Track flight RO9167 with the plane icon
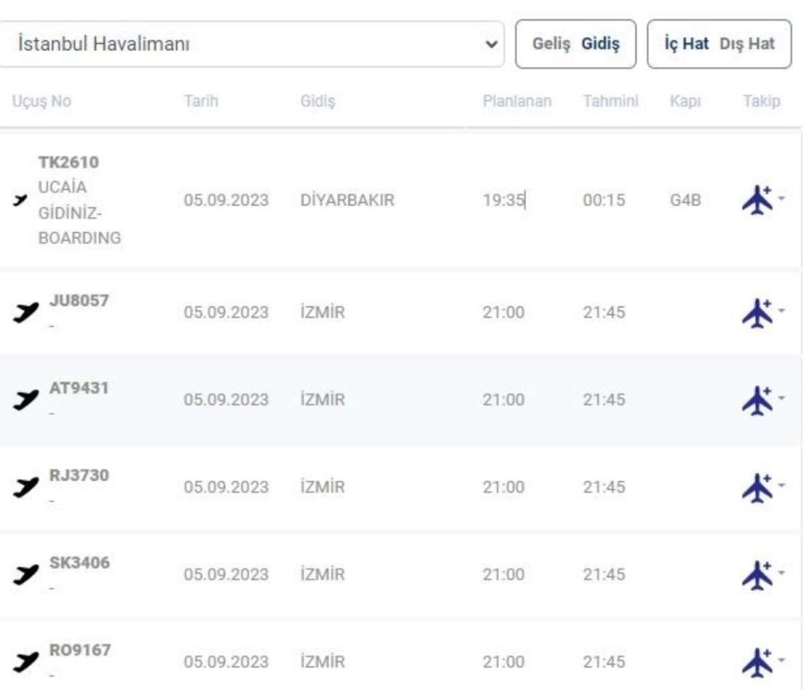804x690 pixels. point(758,661)
